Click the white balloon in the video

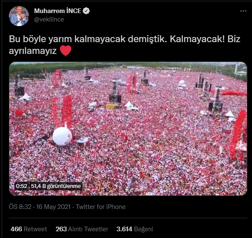(x=62, y=136)
